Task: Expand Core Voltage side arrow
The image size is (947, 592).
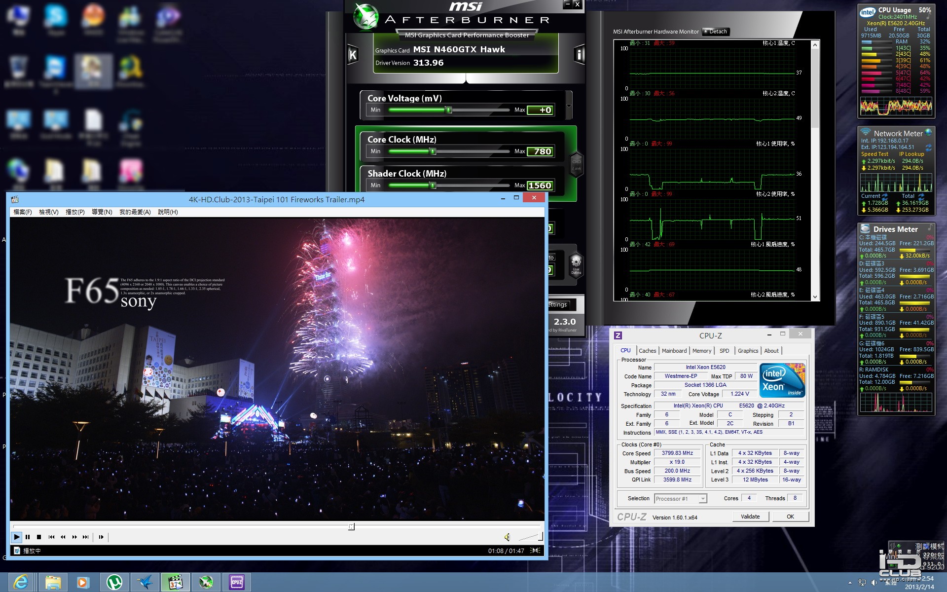Action: click(x=569, y=106)
